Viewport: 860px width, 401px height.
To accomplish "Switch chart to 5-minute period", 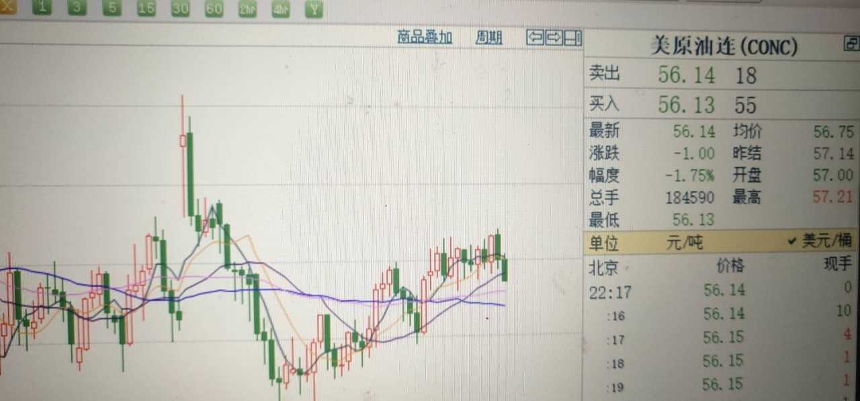I will (112, 8).
